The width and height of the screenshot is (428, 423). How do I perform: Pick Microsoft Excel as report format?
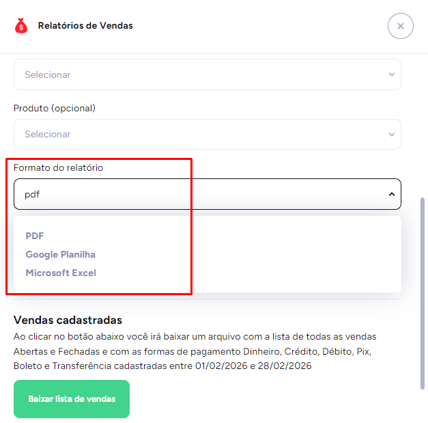click(61, 273)
